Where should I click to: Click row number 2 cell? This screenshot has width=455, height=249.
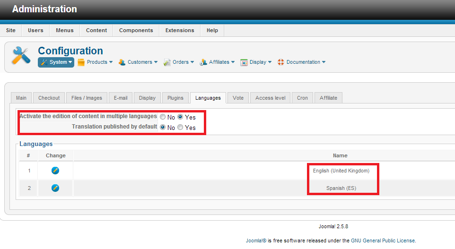(29, 188)
